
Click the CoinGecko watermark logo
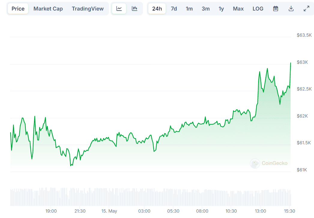pyautogui.click(x=269, y=163)
